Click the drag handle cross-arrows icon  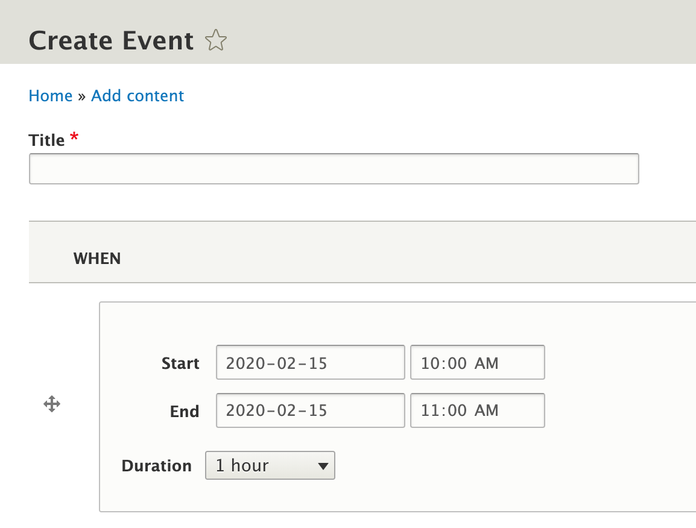52,404
